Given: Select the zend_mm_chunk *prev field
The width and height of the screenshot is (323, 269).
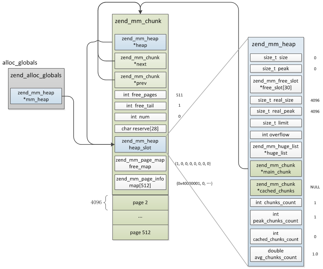Looking at the screenshot, I should [140, 80].
